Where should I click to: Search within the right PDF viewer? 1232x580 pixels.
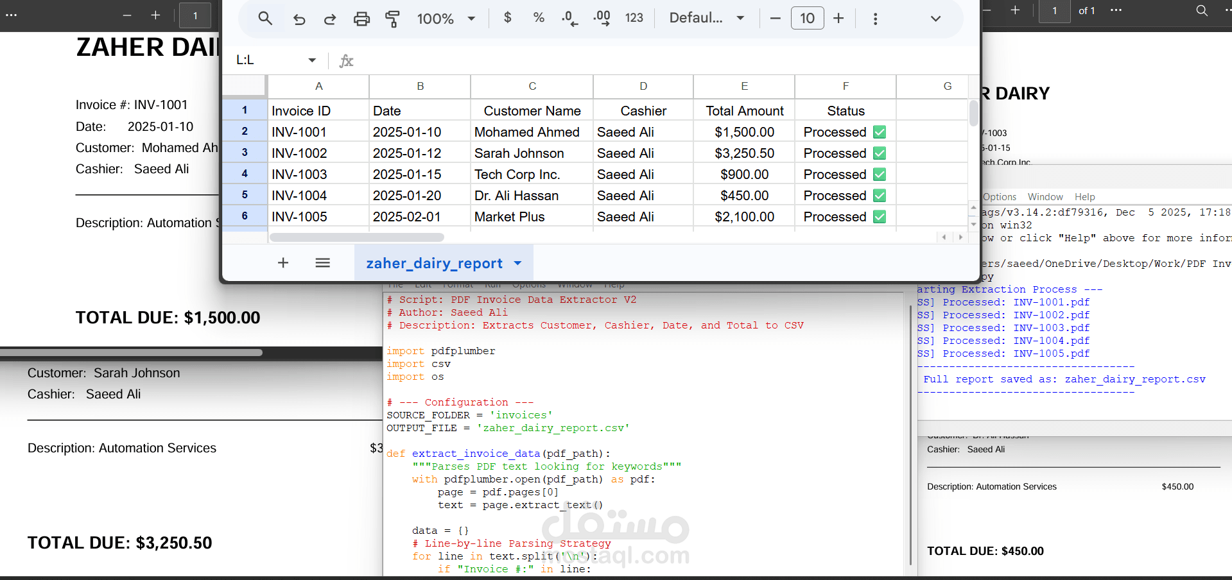(x=1202, y=10)
